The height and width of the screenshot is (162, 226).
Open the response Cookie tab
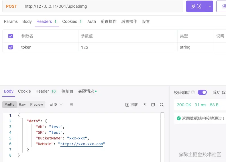[24, 91]
